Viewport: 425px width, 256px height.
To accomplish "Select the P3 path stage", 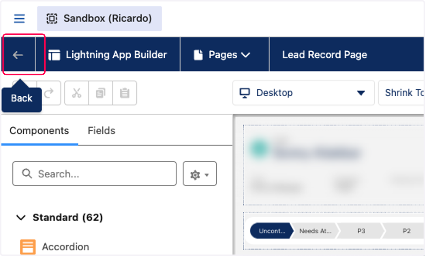I will pos(361,231).
